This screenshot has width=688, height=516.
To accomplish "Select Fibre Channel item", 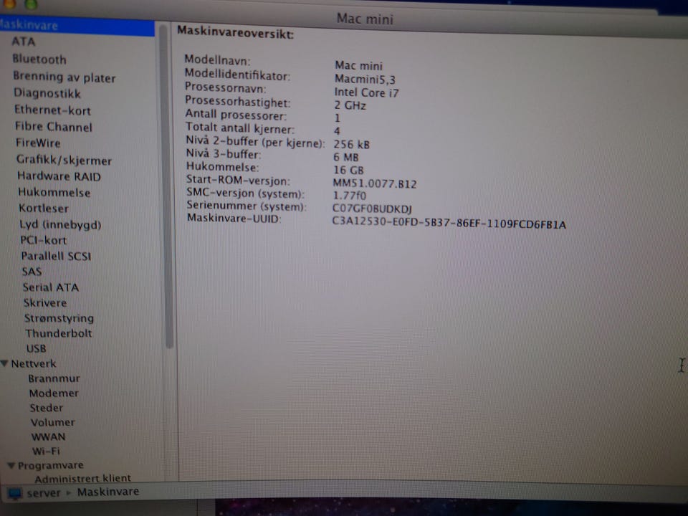I will (54, 127).
